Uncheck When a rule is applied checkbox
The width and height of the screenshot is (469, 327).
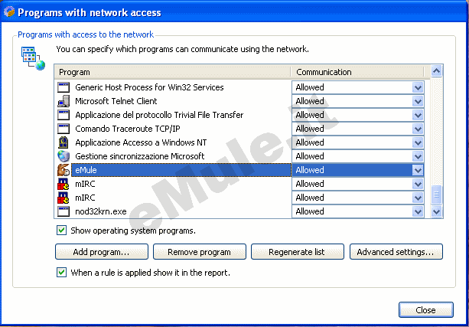62,272
